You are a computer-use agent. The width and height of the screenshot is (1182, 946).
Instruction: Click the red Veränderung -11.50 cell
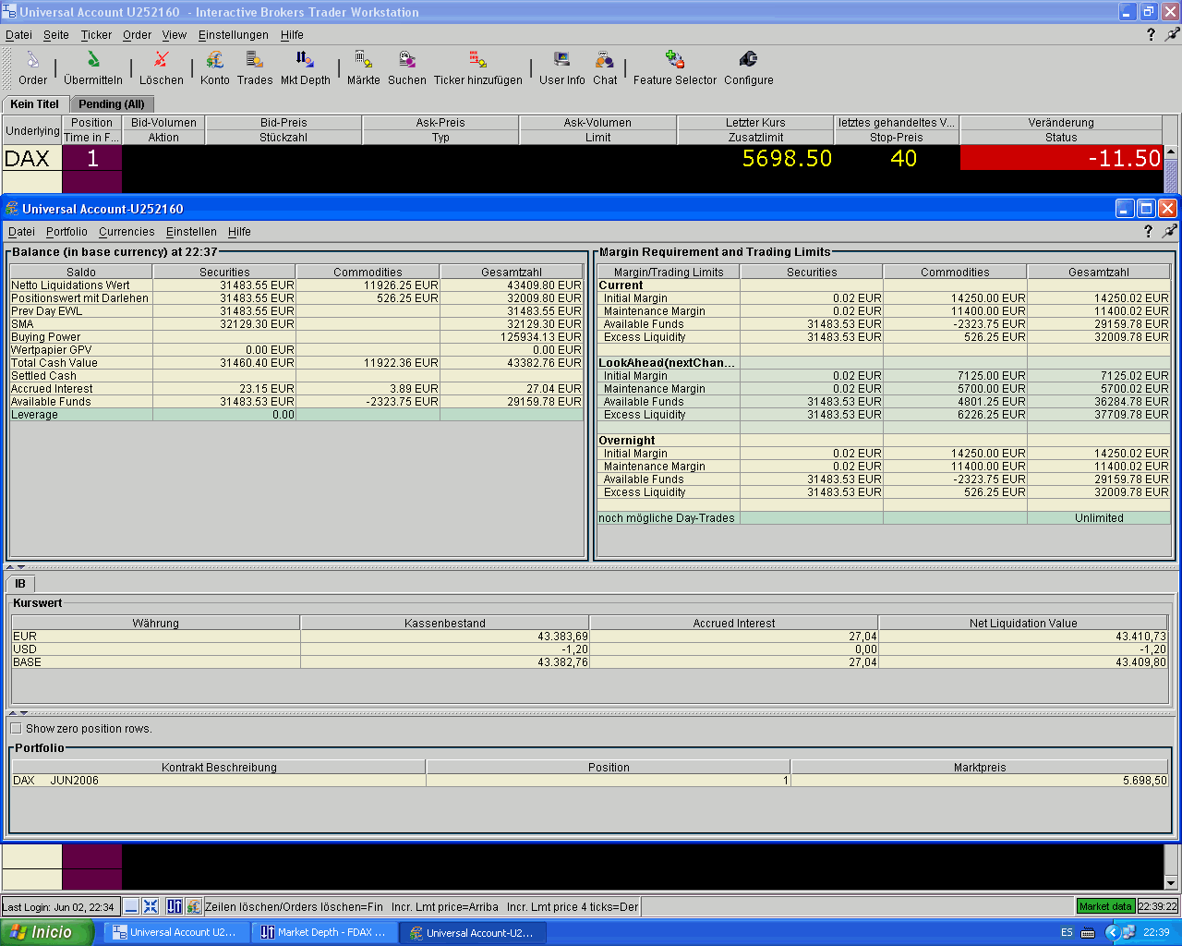coord(1060,158)
